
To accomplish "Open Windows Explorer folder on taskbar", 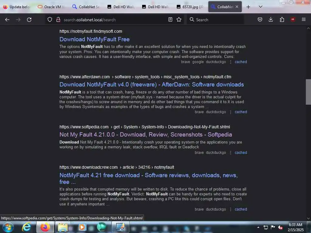I will (x=63, y=227).
